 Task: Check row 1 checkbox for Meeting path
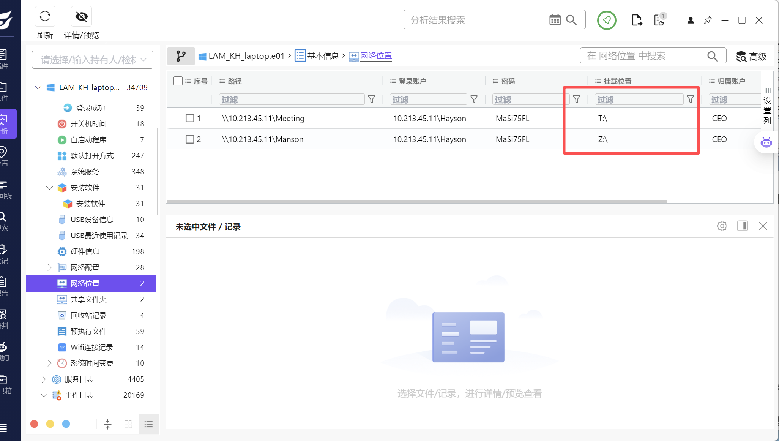pos(190,118)
